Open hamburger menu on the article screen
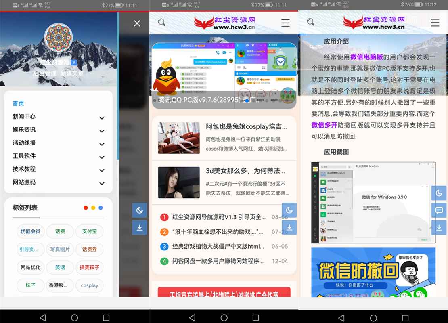The image size is (448, 323). (x=435, y=22)
